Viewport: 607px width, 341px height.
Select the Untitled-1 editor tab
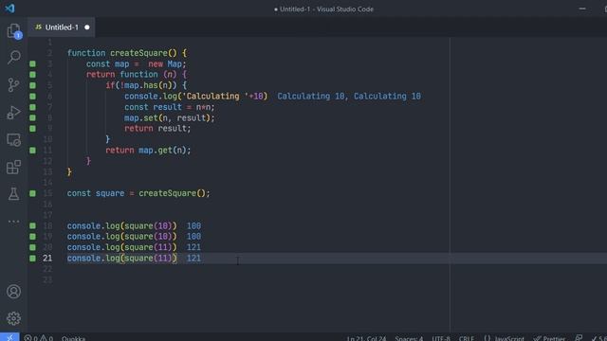[x=61, y=27]
